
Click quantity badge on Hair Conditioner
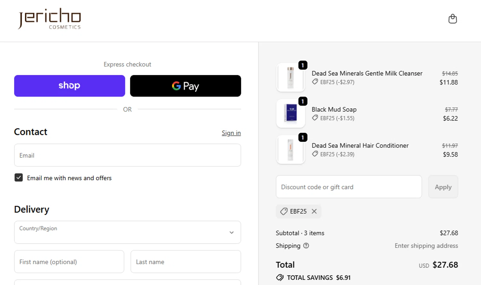coord(303,137)
